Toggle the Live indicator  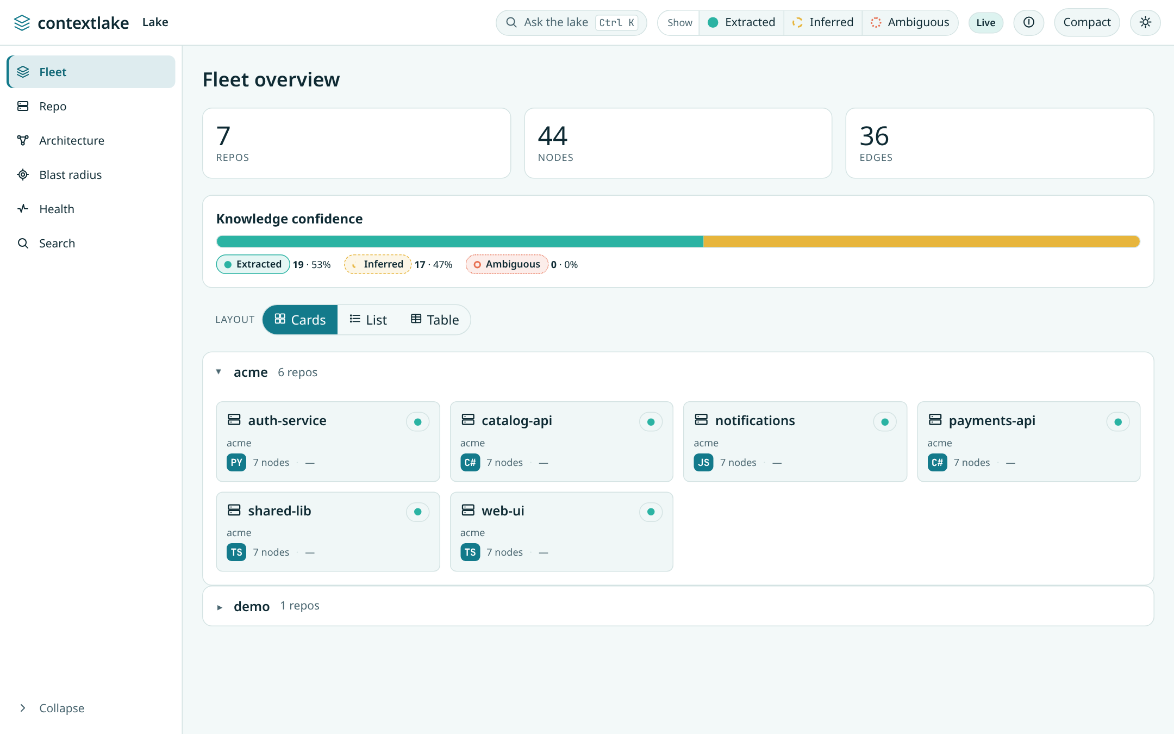point(985,22)
